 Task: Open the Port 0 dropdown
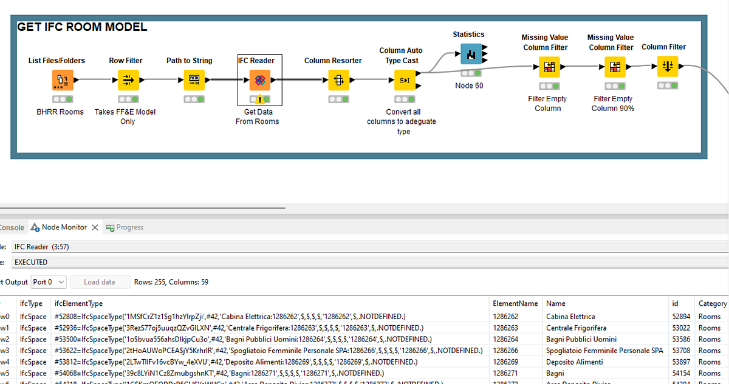pyautogui.click(x=49, y=281)
